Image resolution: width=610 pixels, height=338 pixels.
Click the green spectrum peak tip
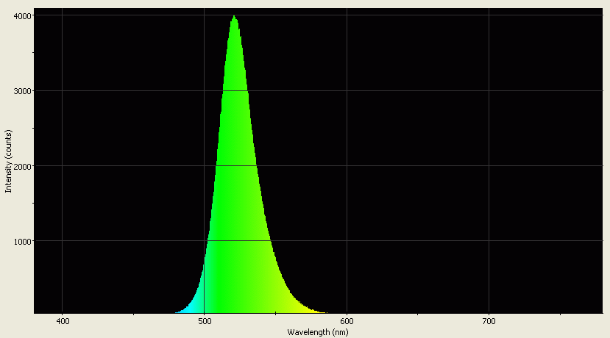click(234, 16)
